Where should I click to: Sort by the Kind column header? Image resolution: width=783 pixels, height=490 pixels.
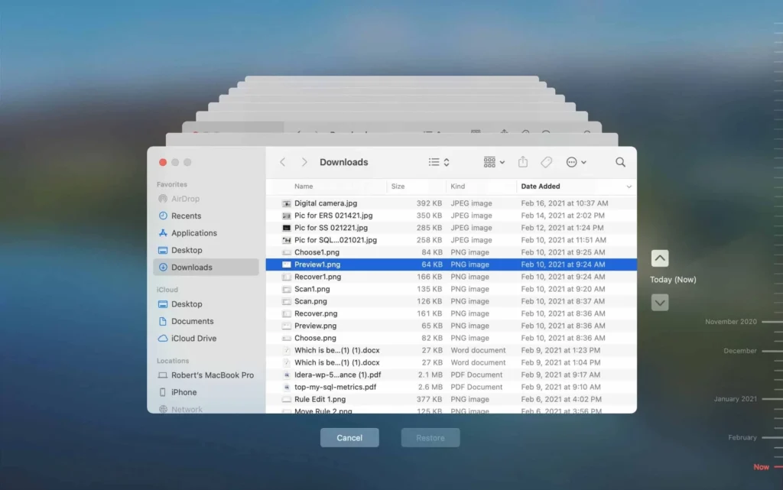tap(457, 186)
